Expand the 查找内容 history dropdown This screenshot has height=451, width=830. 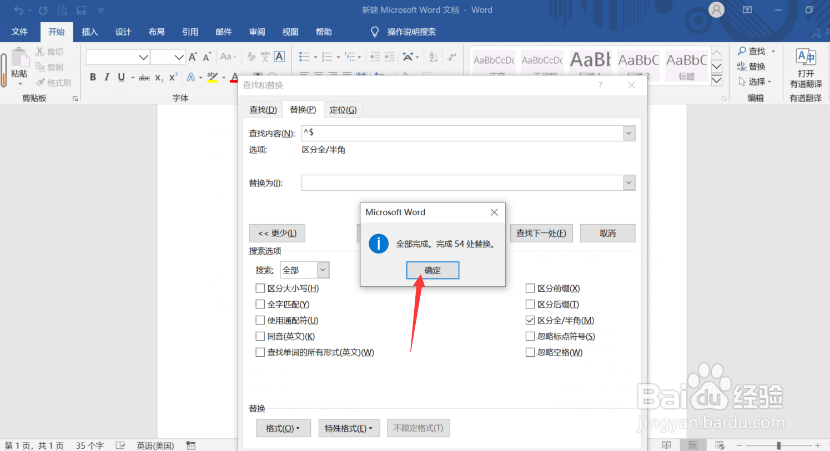tap(628, 133)
